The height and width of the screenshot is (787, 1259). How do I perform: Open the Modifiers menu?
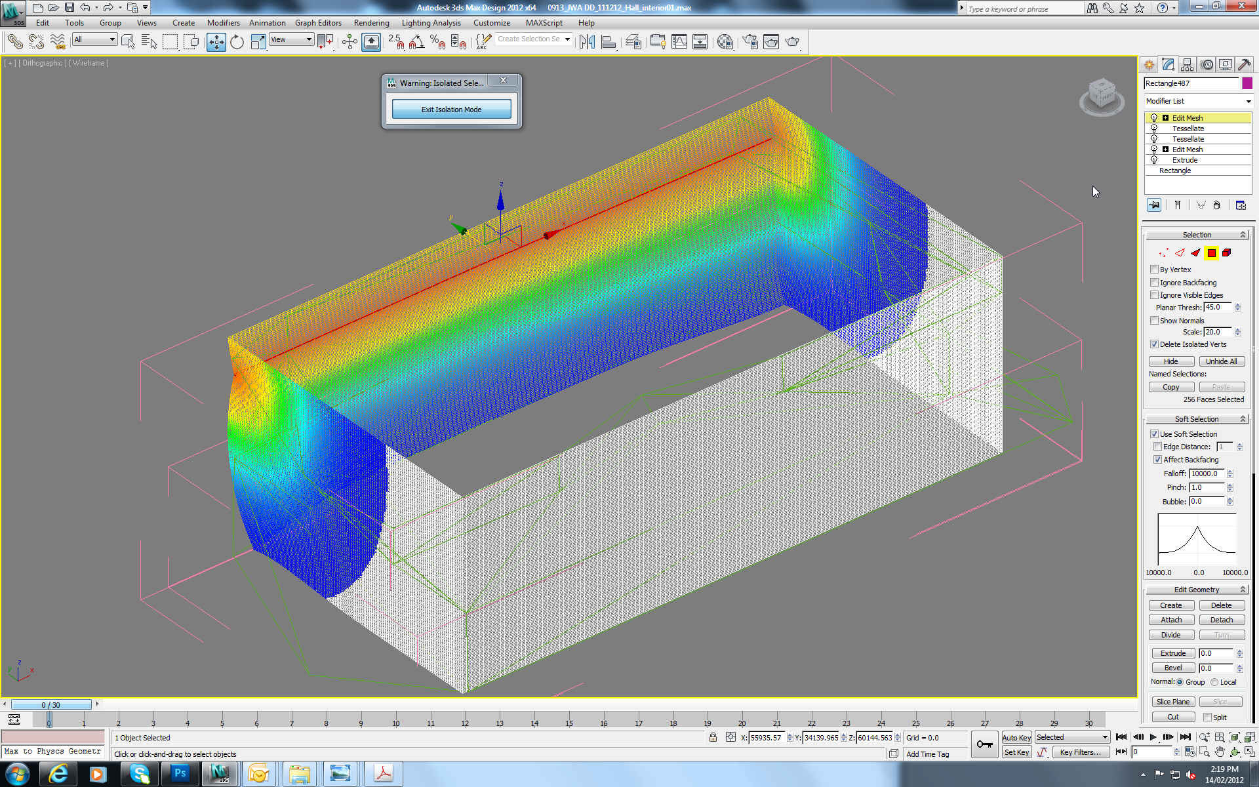[224, 22]
